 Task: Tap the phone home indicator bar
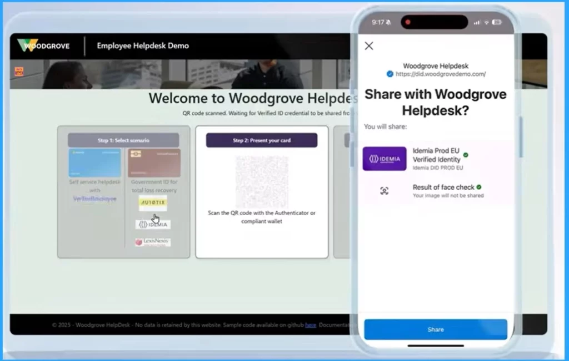point(436,346)
